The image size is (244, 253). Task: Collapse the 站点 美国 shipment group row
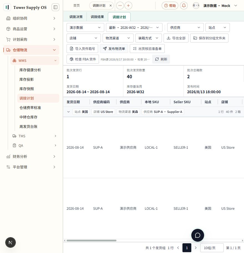pos(68,112)
